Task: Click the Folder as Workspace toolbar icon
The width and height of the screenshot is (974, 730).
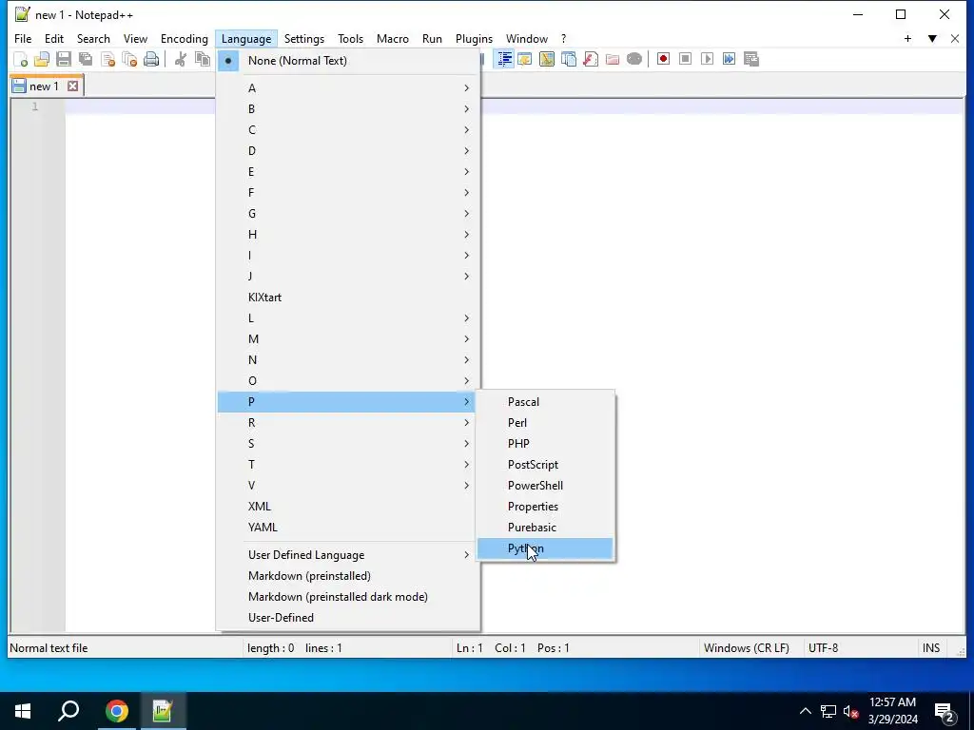Action: [613, 59]
